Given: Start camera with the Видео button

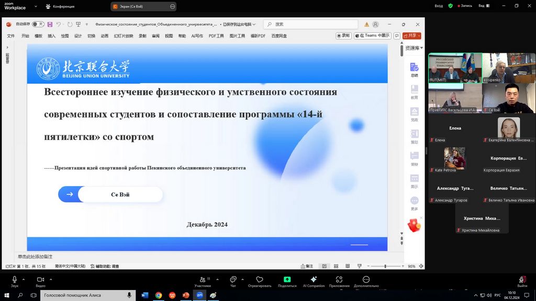Looking at the screenshot, I should [40, 281].
